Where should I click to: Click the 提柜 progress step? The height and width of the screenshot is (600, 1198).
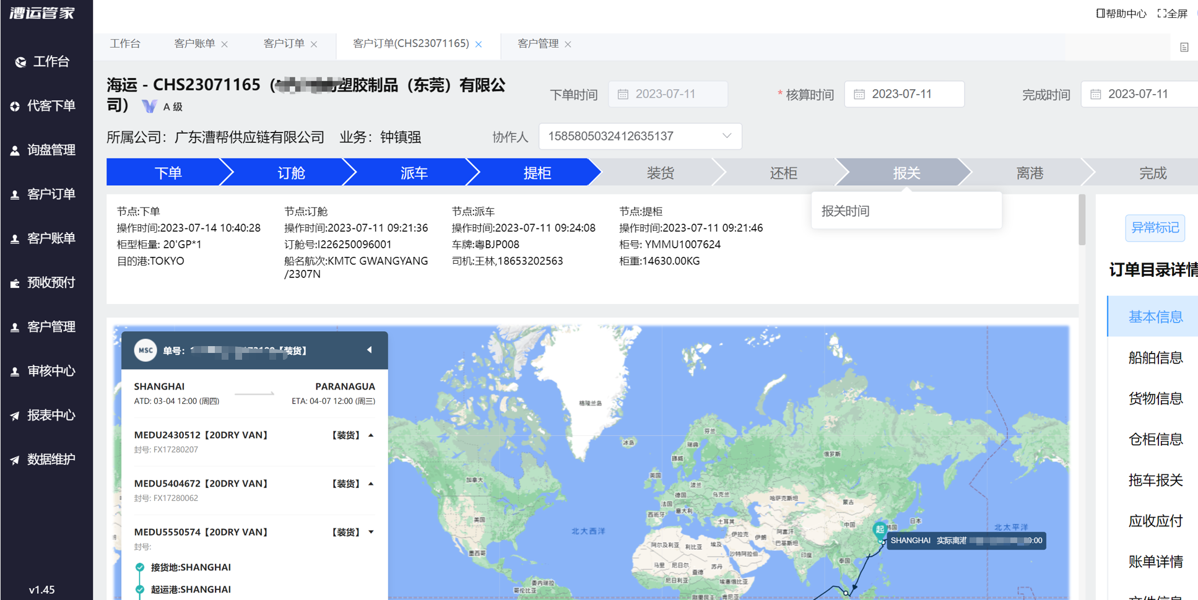537,173
